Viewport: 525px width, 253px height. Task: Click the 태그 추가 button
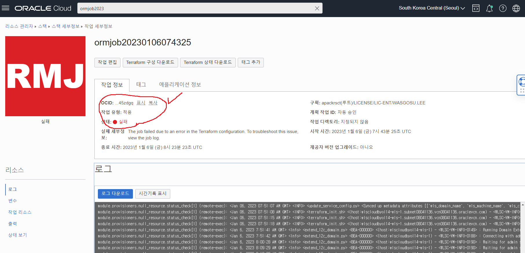251,62
